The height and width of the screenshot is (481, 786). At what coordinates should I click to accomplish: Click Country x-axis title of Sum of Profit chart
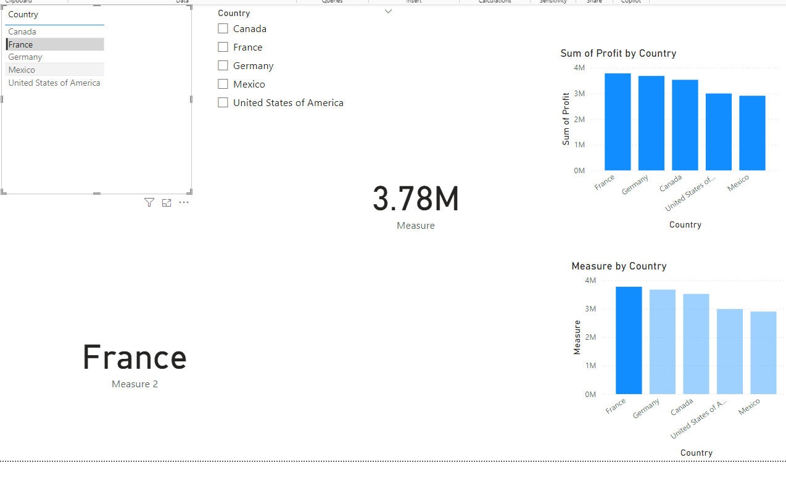point(685,224)
